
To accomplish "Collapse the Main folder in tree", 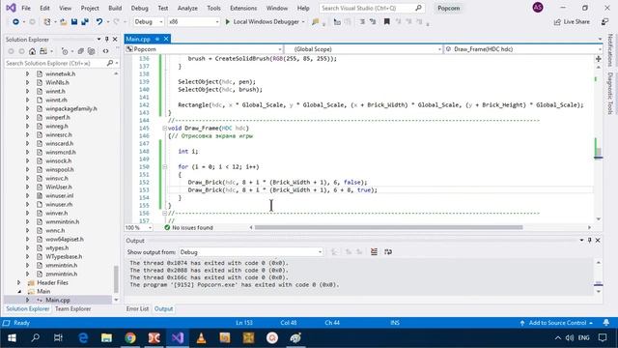I will point(19,292).
